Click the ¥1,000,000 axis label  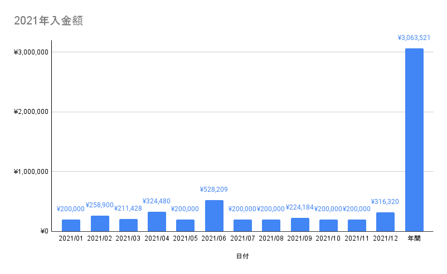tap(31, 172)
